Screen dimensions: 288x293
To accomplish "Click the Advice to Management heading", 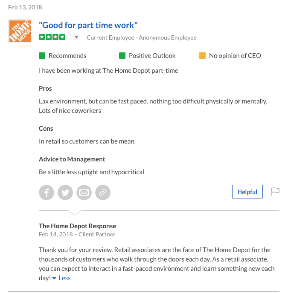I will 72,159.
